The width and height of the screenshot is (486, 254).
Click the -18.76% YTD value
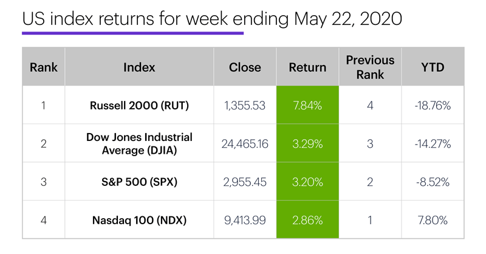[432, 105]
